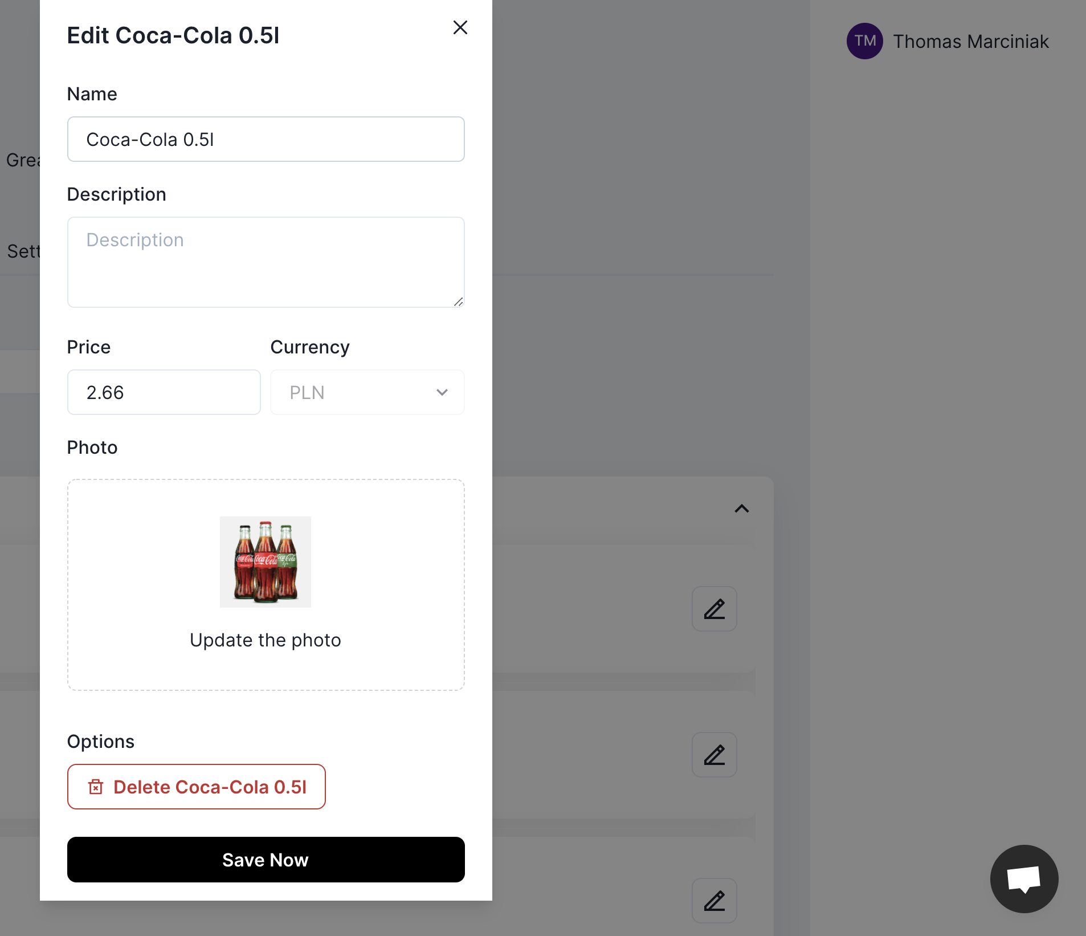Focus the Name input containing Coca-Cola 0.5l

[x=265, y=139]
